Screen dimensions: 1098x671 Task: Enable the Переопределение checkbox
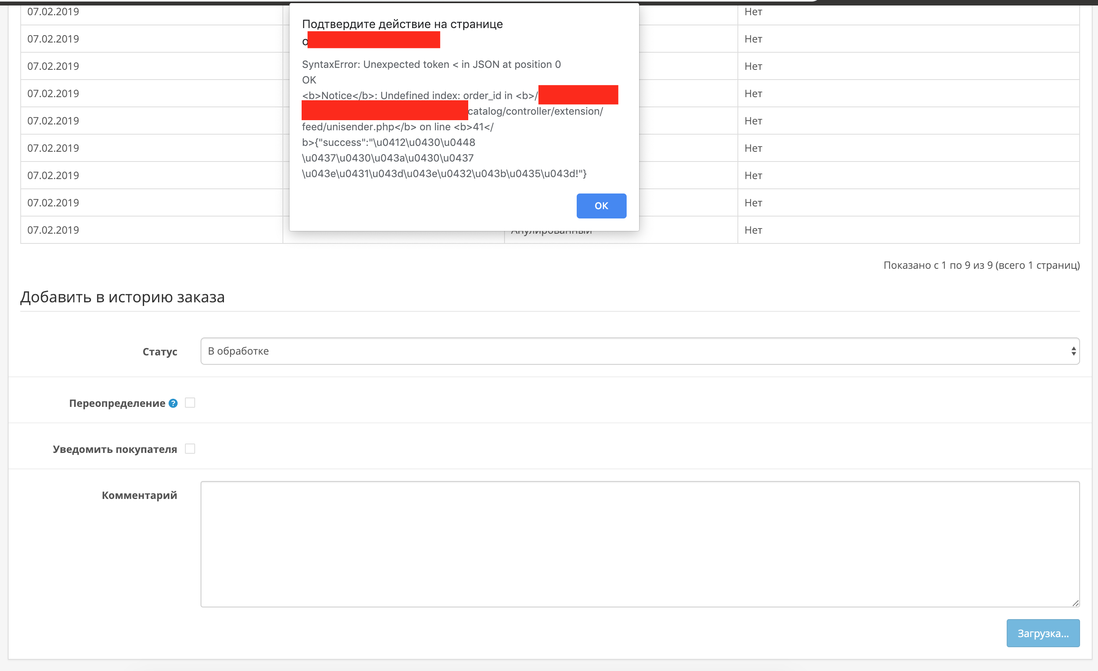[x=190, y=403]
